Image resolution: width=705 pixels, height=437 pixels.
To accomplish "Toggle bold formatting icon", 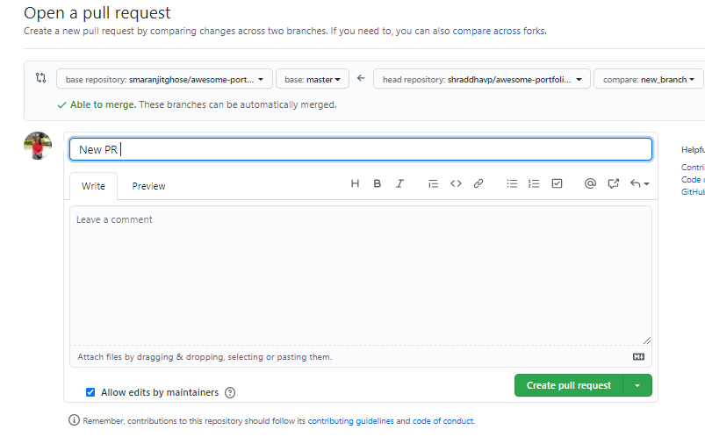I will [378, 183].
